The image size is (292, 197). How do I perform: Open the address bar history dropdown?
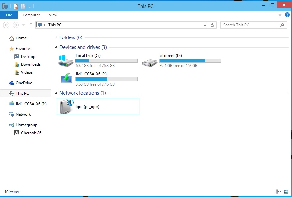click(x=205, y=25)
